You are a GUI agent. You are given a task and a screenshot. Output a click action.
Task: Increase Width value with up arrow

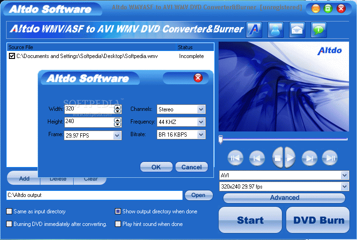117,107
